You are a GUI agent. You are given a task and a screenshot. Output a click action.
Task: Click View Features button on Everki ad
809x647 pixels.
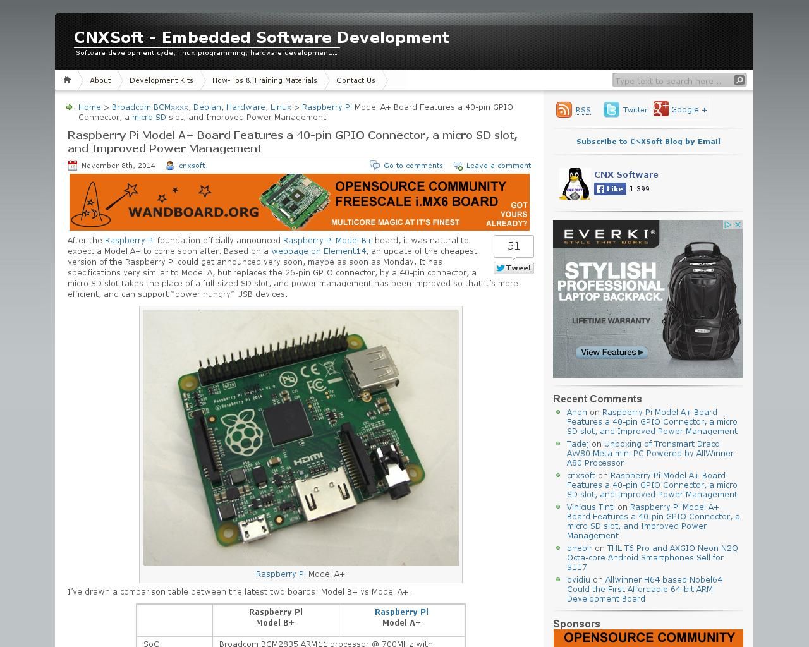tap(612, 352)
